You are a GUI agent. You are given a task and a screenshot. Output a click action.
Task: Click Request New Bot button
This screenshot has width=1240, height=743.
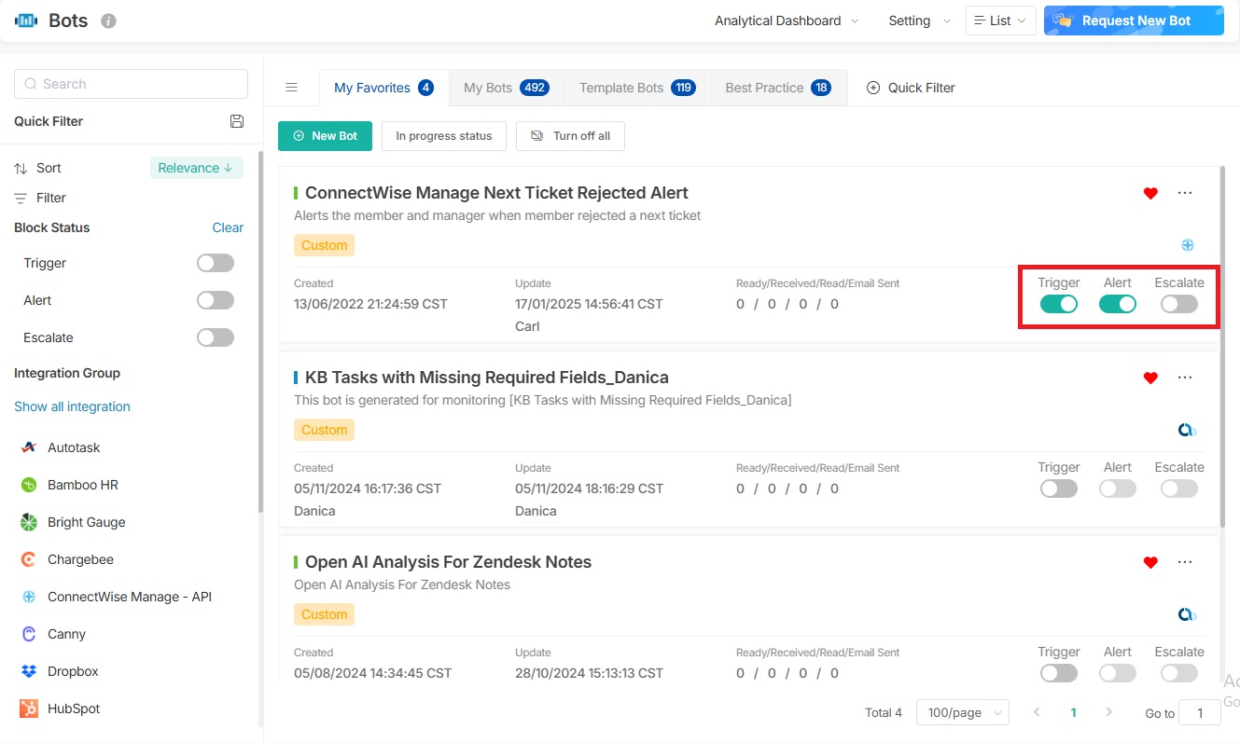coord(1134,21)
